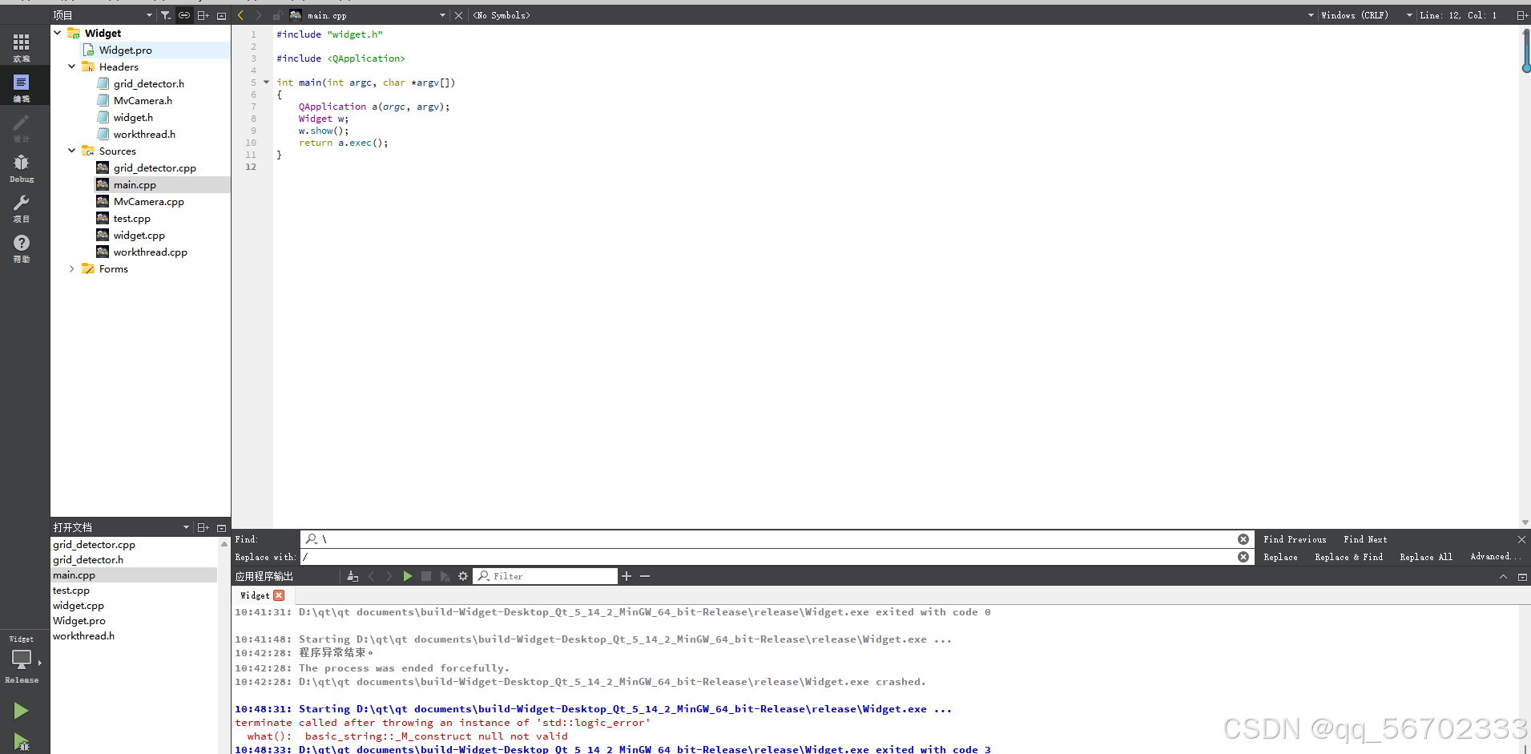Open Advanced find options

pos(1493,557)
